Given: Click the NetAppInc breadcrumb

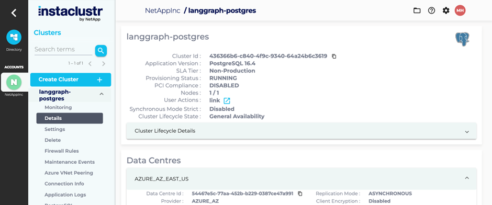Looking at the screenshot, I should [x=163, y=10].
